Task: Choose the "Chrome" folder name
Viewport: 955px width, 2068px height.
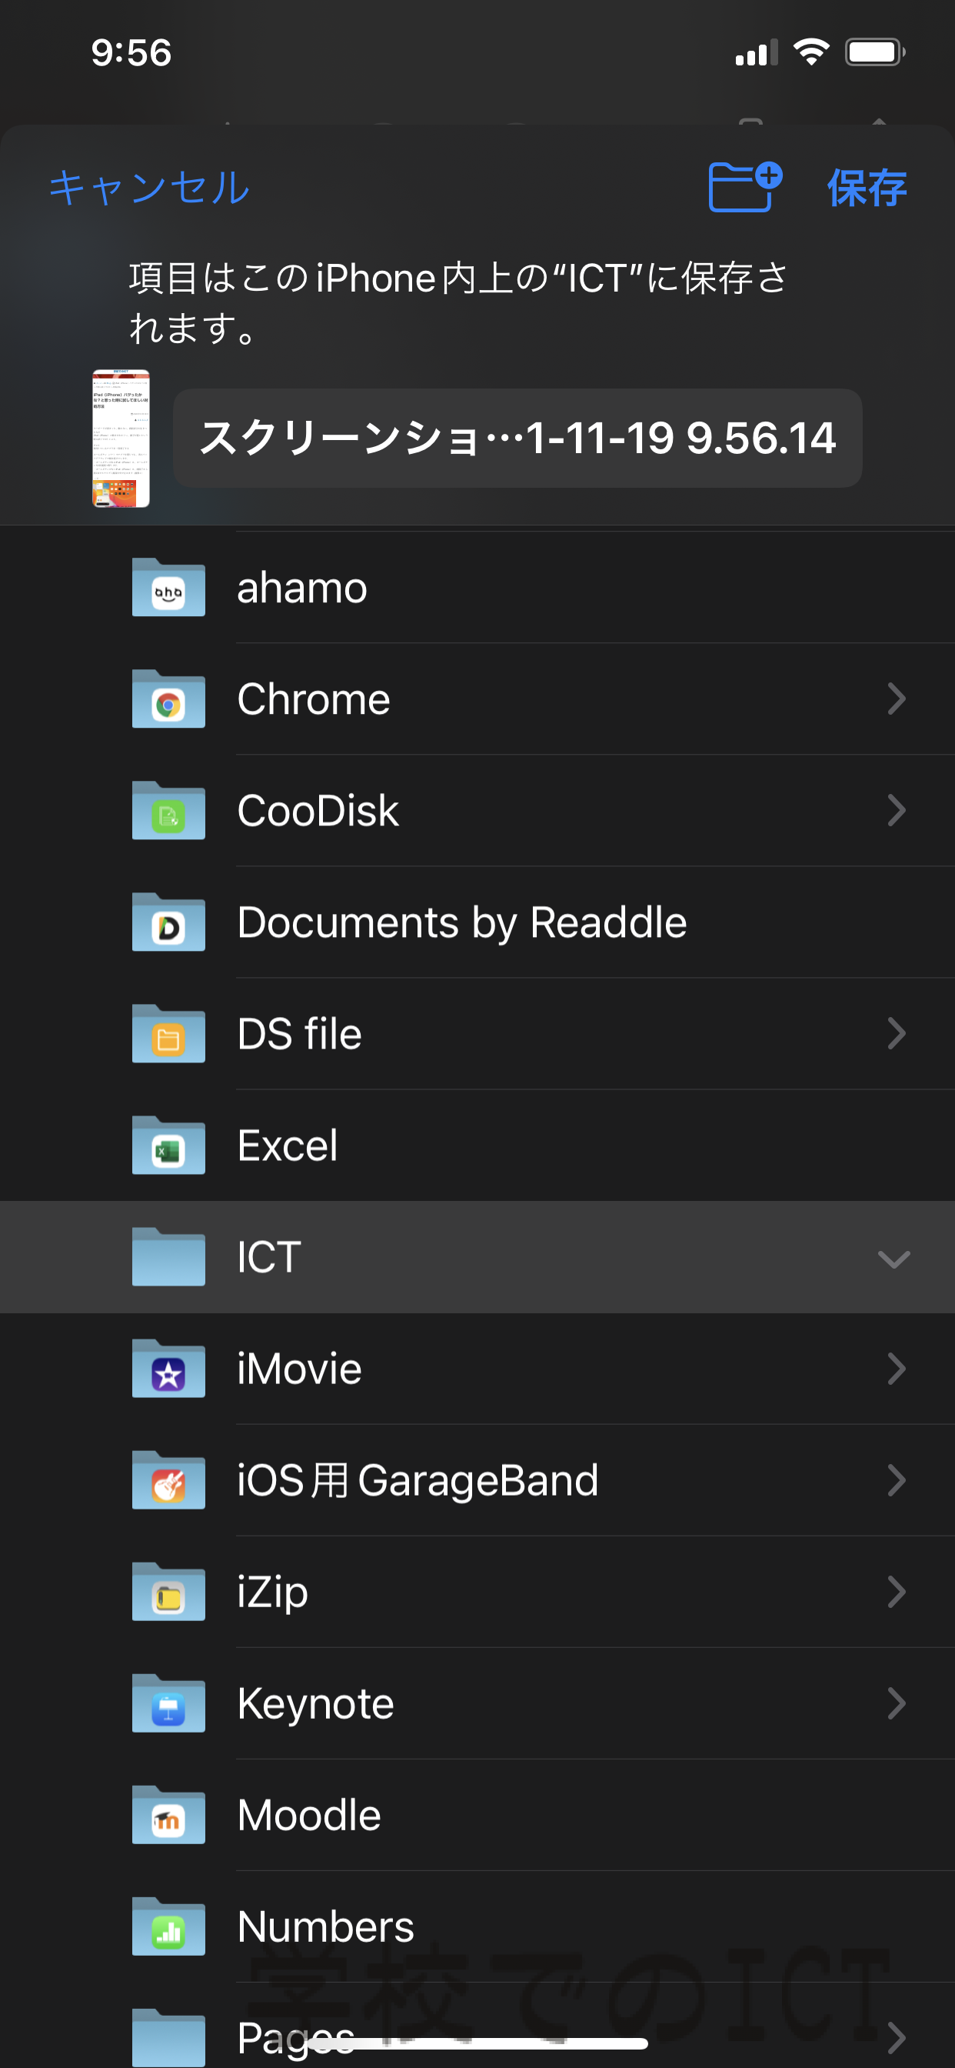Action: click(x=314, y=699)
